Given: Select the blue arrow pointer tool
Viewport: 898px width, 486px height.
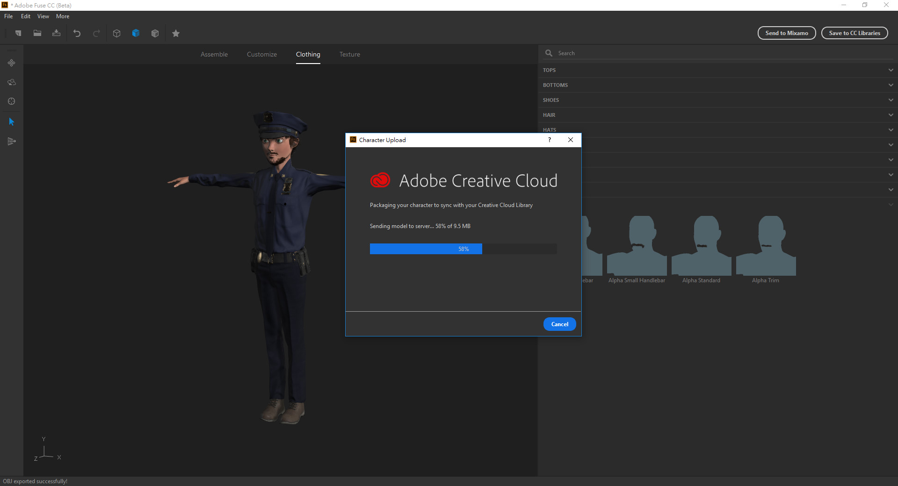Looking at the screenshot, I should 12,122.
